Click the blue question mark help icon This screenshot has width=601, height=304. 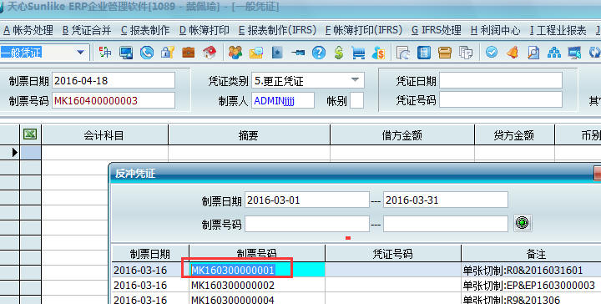[319, 53]
